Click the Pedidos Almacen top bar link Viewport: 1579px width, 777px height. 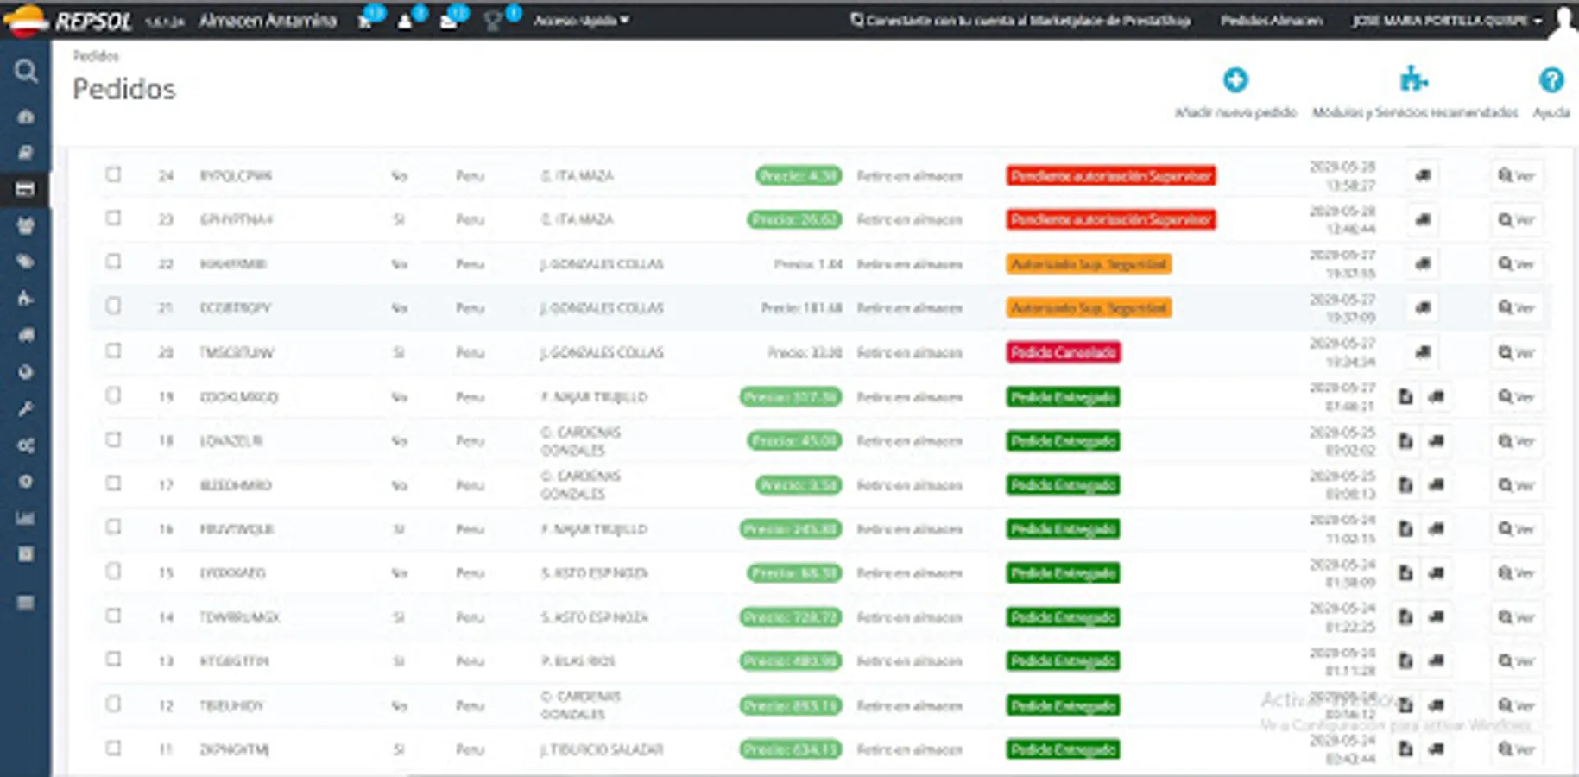click(x=1272, y=21)
